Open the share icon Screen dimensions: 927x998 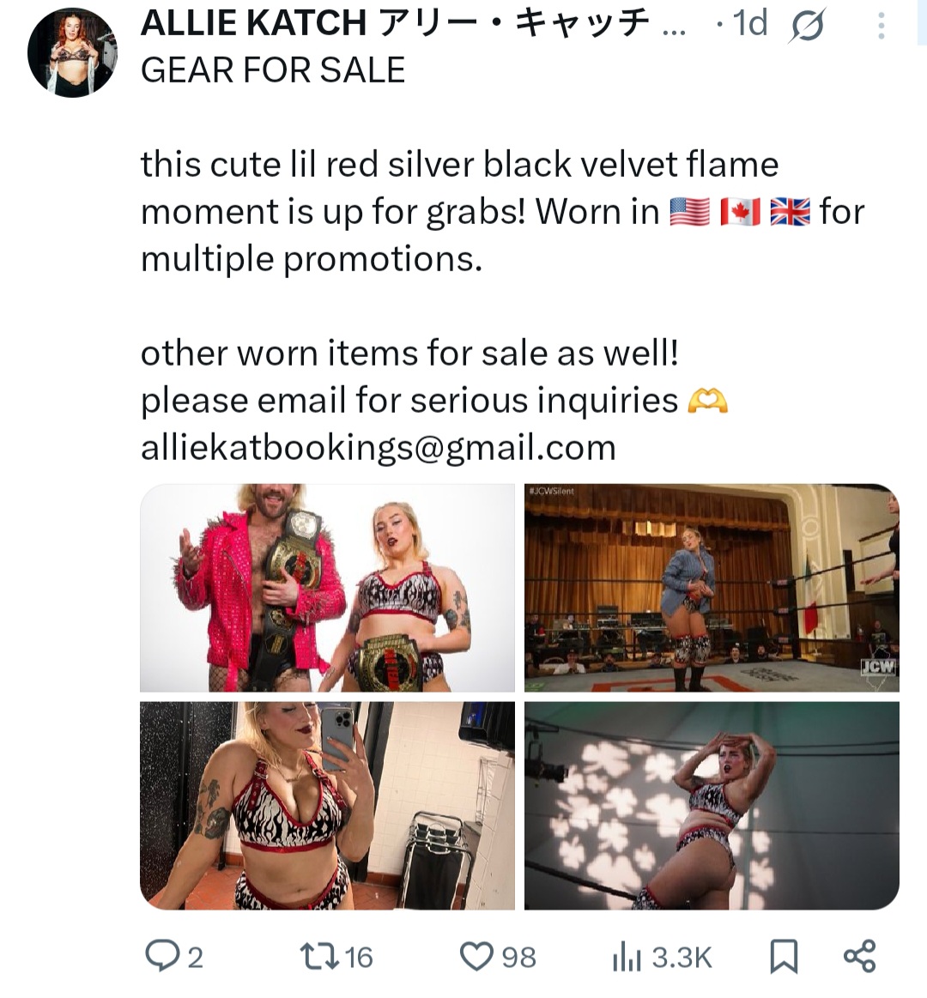click(859, 956)
